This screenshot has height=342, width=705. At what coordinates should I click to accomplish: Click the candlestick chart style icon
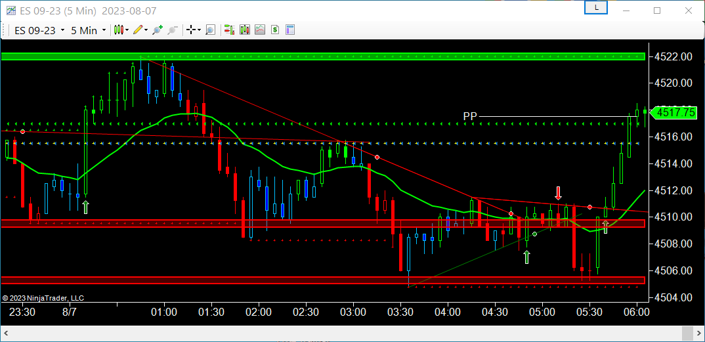(x=118, y=30)
